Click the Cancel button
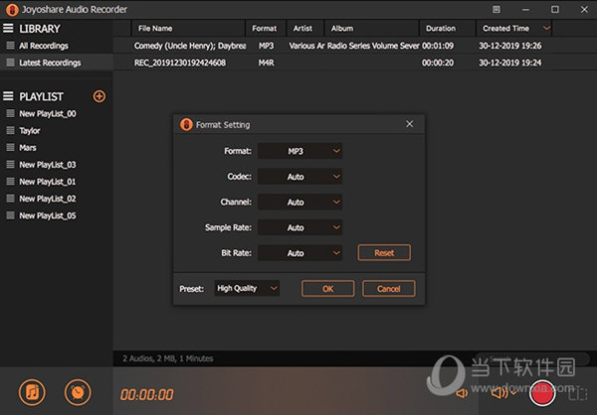Image resolution: width=597 pixels, height=415 pixels. tap(389, 289)
